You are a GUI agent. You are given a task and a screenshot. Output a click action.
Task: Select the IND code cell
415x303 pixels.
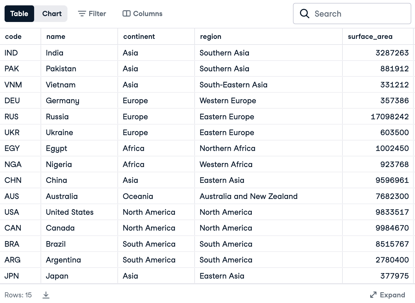[x=11, y=53]
